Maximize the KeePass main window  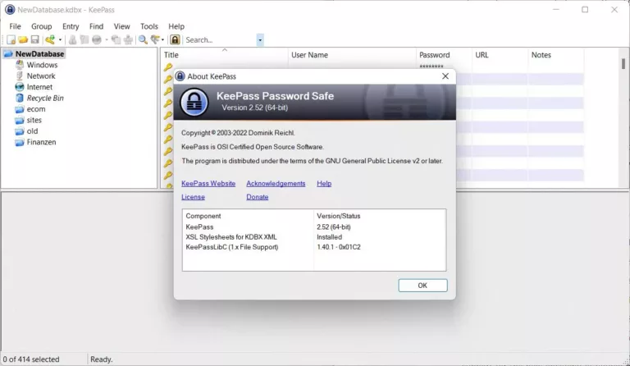[585, 10]
